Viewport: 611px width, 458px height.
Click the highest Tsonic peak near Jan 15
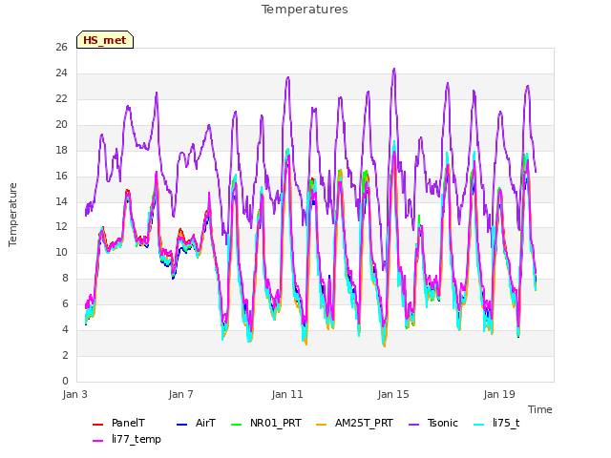(394, 70)
